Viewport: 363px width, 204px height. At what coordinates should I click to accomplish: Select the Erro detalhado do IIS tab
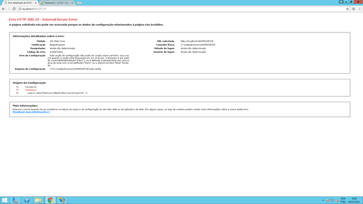tap(20, 3)
